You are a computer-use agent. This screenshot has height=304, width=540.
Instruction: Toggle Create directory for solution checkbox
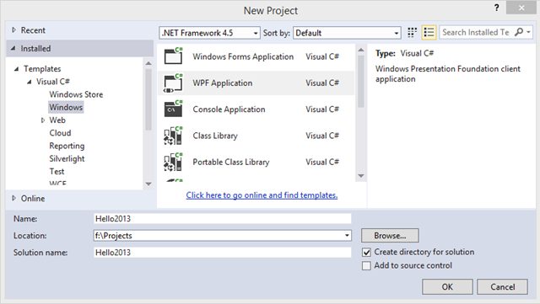tap(366, 253)
